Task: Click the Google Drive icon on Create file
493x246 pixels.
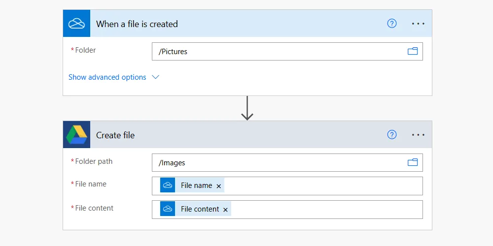Action: pos(76,135)
